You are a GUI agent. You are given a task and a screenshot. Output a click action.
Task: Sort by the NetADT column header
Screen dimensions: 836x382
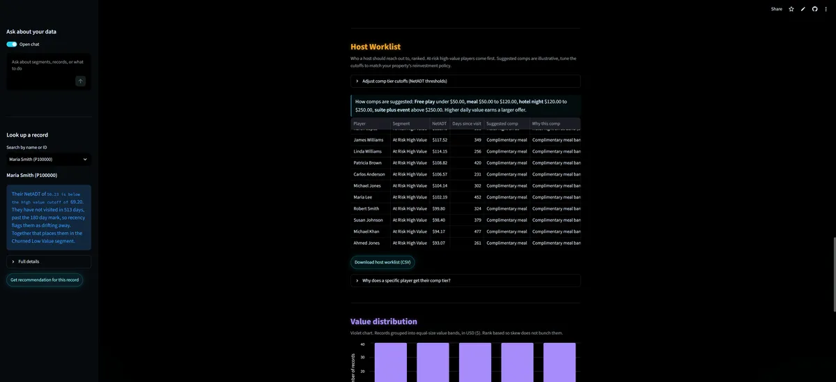pos(440,123)
